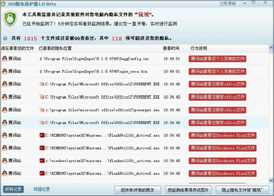Click the 360 icon in title bar

click(x=3, y=3)
